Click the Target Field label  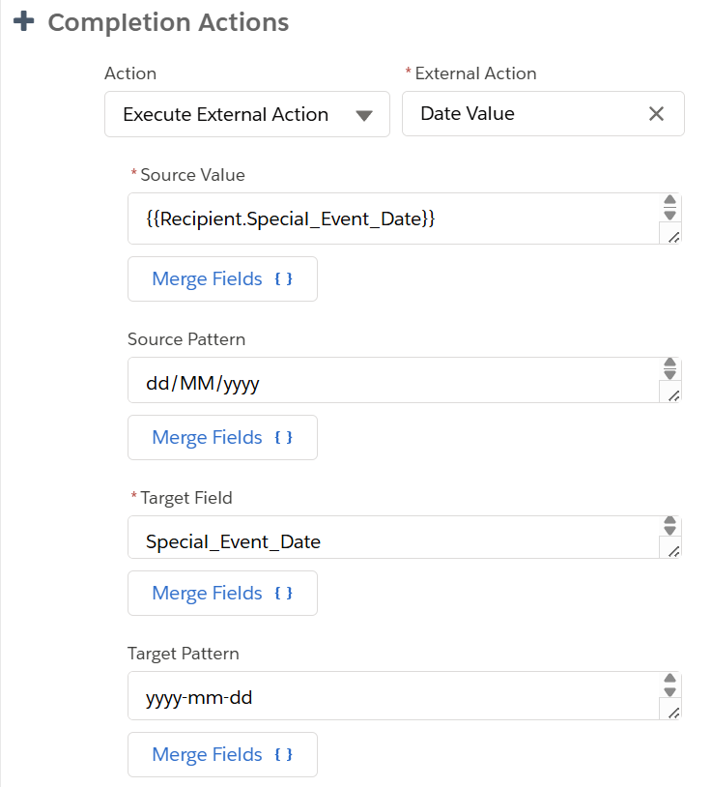pos(186,498)
